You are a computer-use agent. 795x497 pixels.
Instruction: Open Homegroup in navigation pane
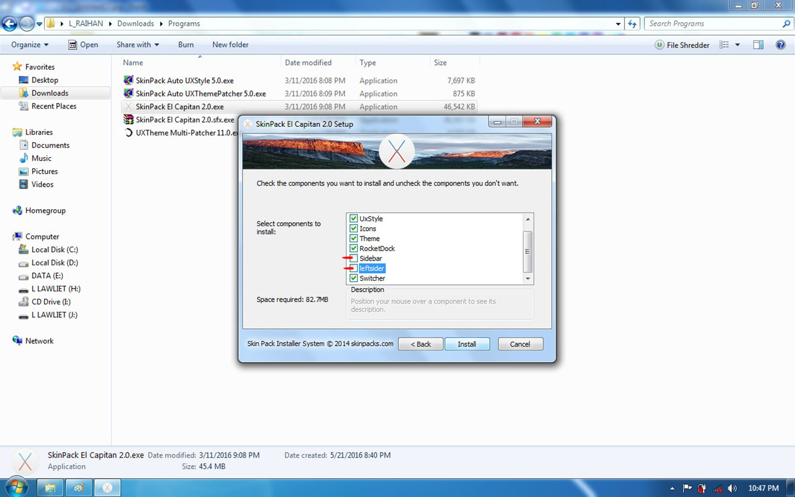(45, 210)
